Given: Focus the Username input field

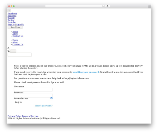Looking at the screenshot, I should point(33,90).
